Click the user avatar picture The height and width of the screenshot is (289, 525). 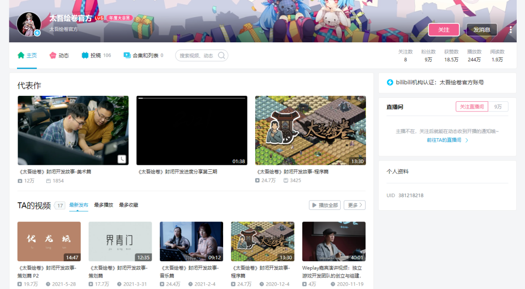29,24
